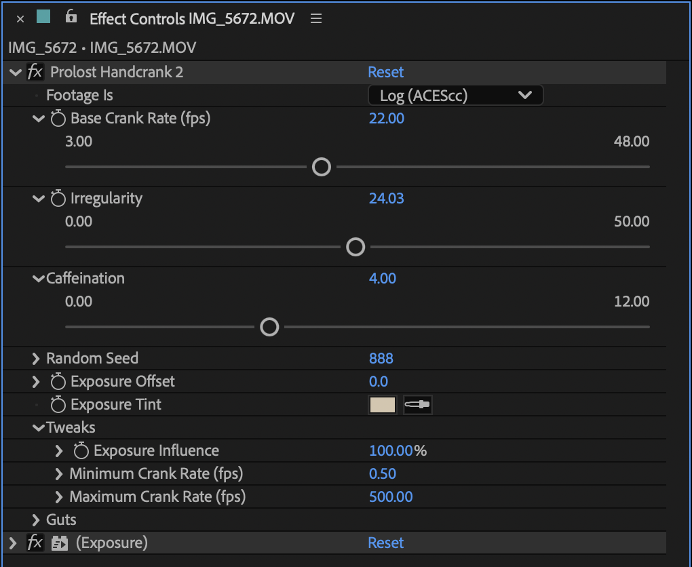Collapse the Base Crank Rate property

39,118
